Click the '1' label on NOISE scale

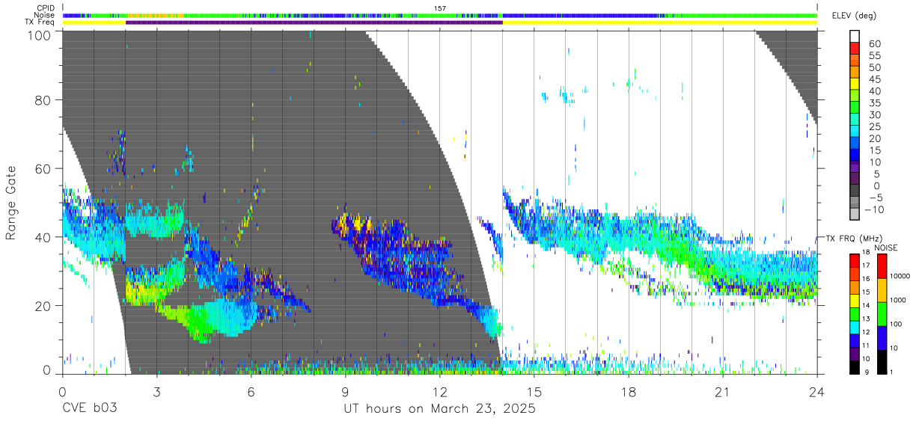point(893,372)
